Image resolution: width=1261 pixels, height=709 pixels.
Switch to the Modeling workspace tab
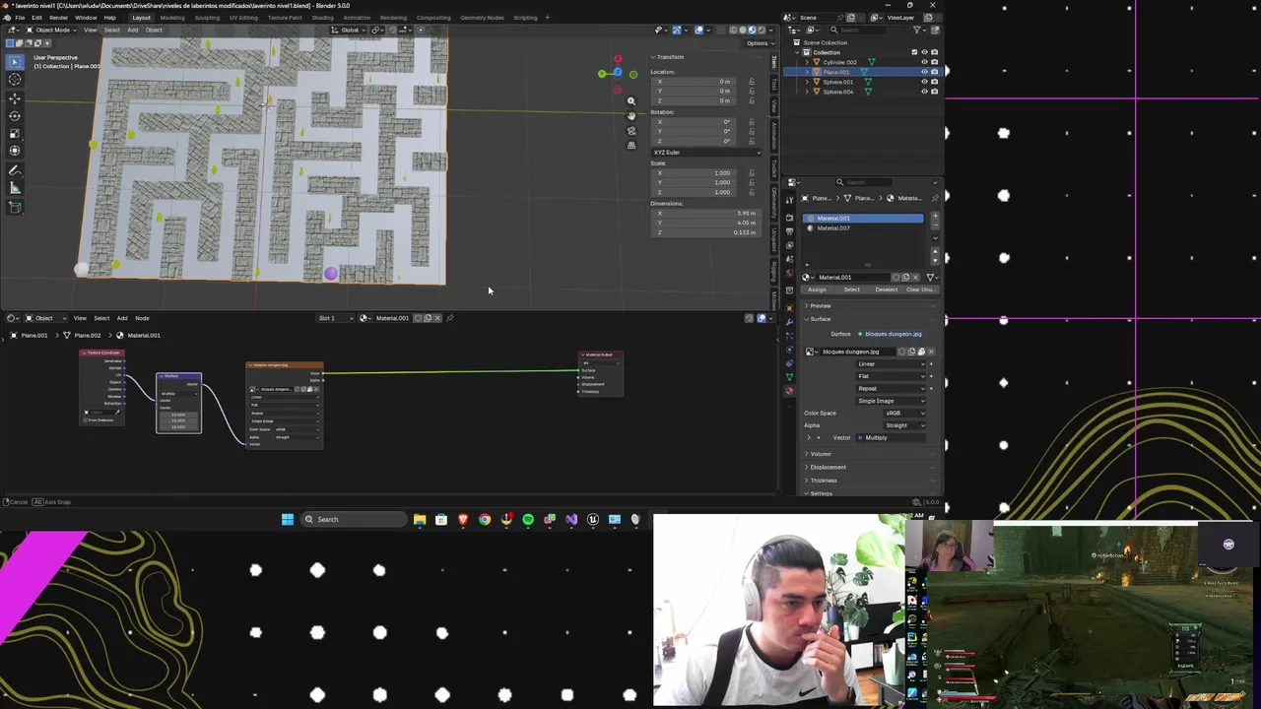(171, 18)
